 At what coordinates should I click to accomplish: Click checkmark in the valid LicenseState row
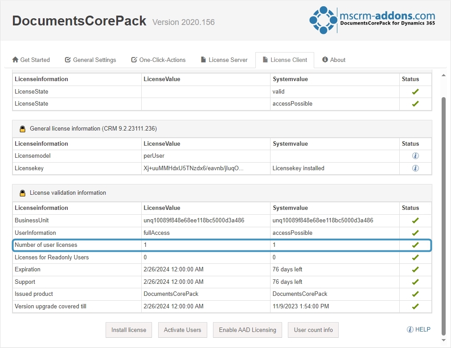[x=415, y=92]
